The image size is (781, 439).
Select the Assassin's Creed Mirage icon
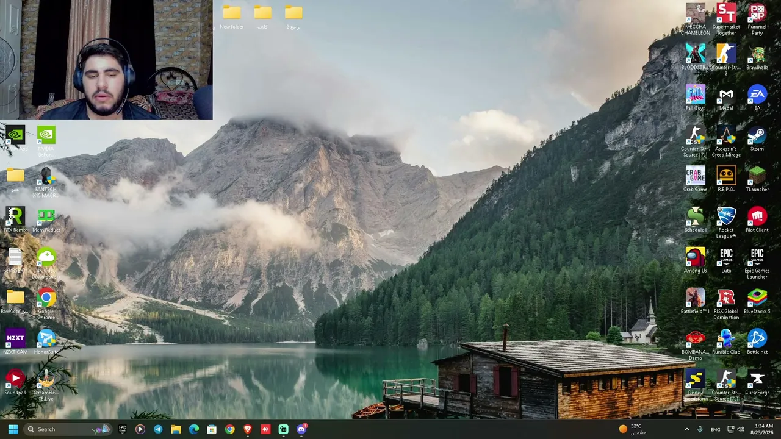click(x=726, y=142)
